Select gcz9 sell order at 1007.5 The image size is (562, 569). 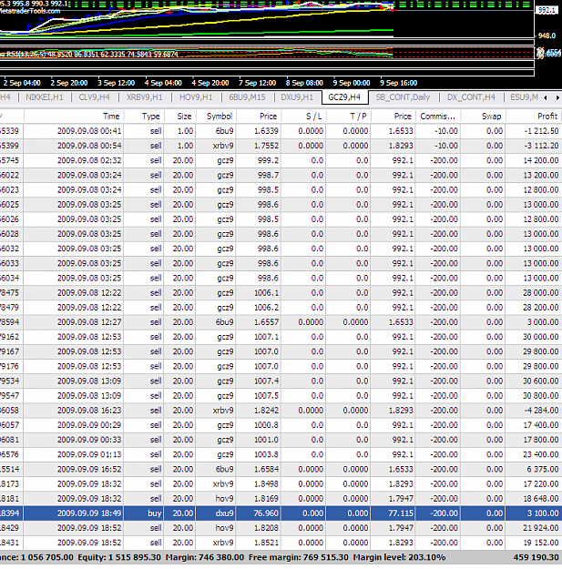(x=281, y=395)
